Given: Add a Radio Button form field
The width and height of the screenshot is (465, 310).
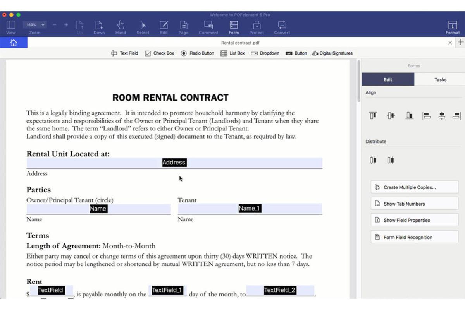Looking at the screenshot, I should pyautogui.click(x=197, y=53).
